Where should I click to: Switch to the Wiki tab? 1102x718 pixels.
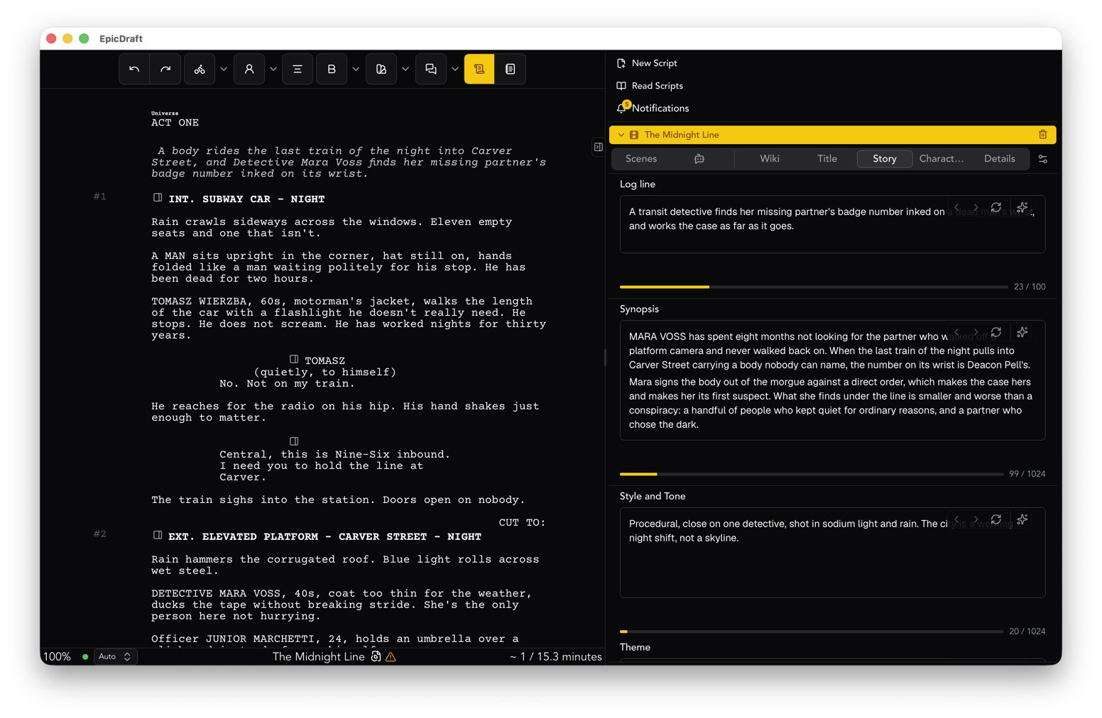[x=770, y=159]
